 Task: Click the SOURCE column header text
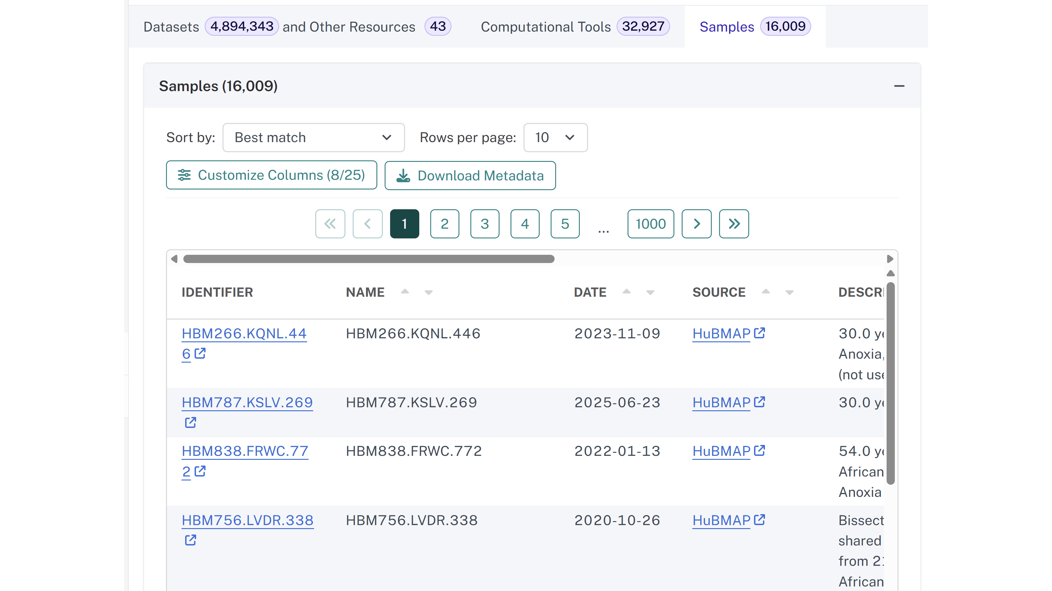click(x=719, y=292)
